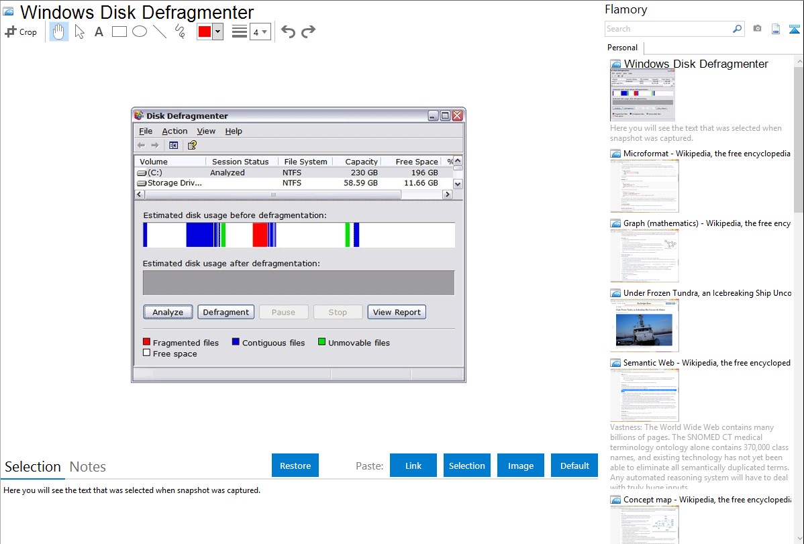Redo the last annotation
This screenshot has width=804, height=544.
[308, 32]
